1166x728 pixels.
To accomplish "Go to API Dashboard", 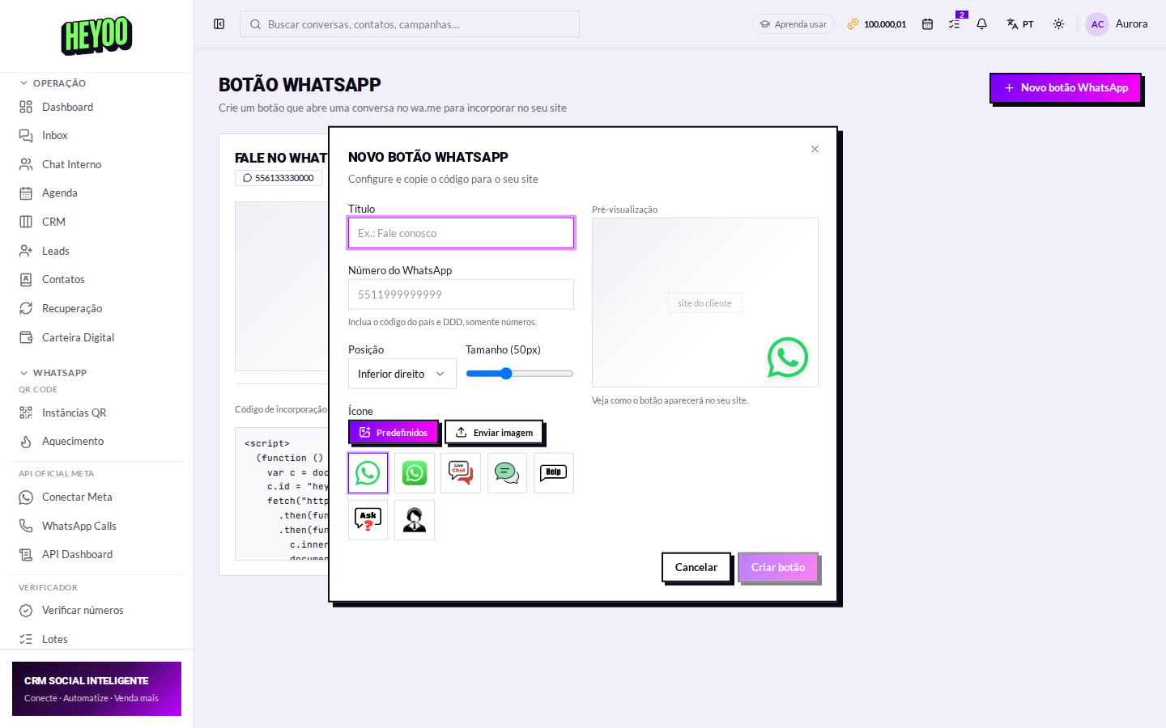I will pyautogui.click(x=97, y=555).
